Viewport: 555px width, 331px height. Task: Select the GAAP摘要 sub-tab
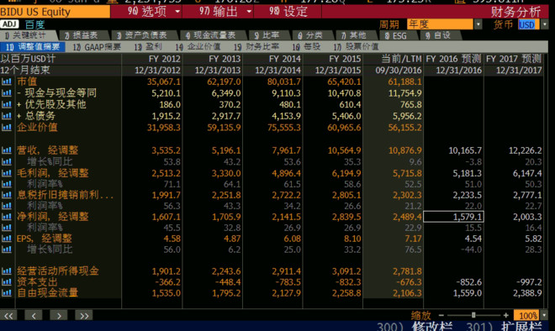click(97, 47)
